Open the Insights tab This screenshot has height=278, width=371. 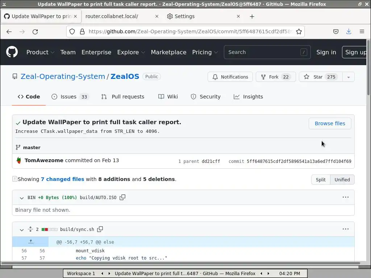tap(248, 97)
